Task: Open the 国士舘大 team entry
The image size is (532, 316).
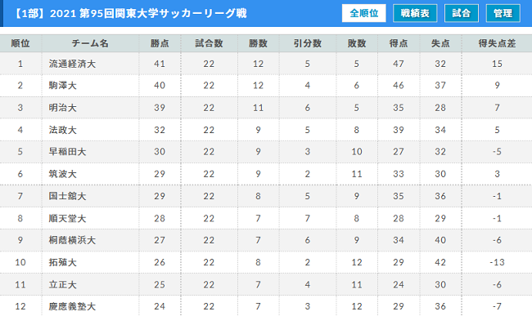Action: point(67,196)
